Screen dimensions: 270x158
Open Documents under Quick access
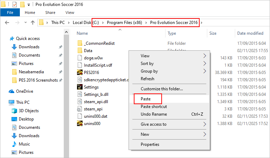click(x=29, y=55)
